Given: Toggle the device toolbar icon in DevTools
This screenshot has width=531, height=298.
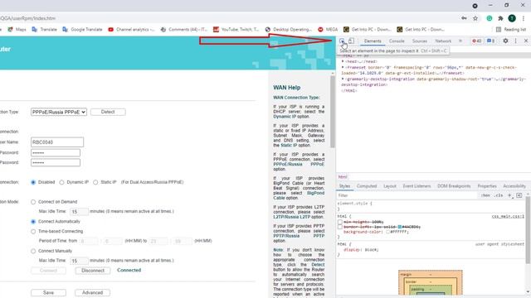Looking at the screenshot, I should [x=351, y=41].
